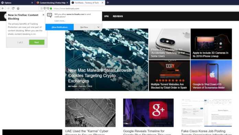Reload the current page
Image resolution: width=239 pixels, height=135 pixels.
13,8
